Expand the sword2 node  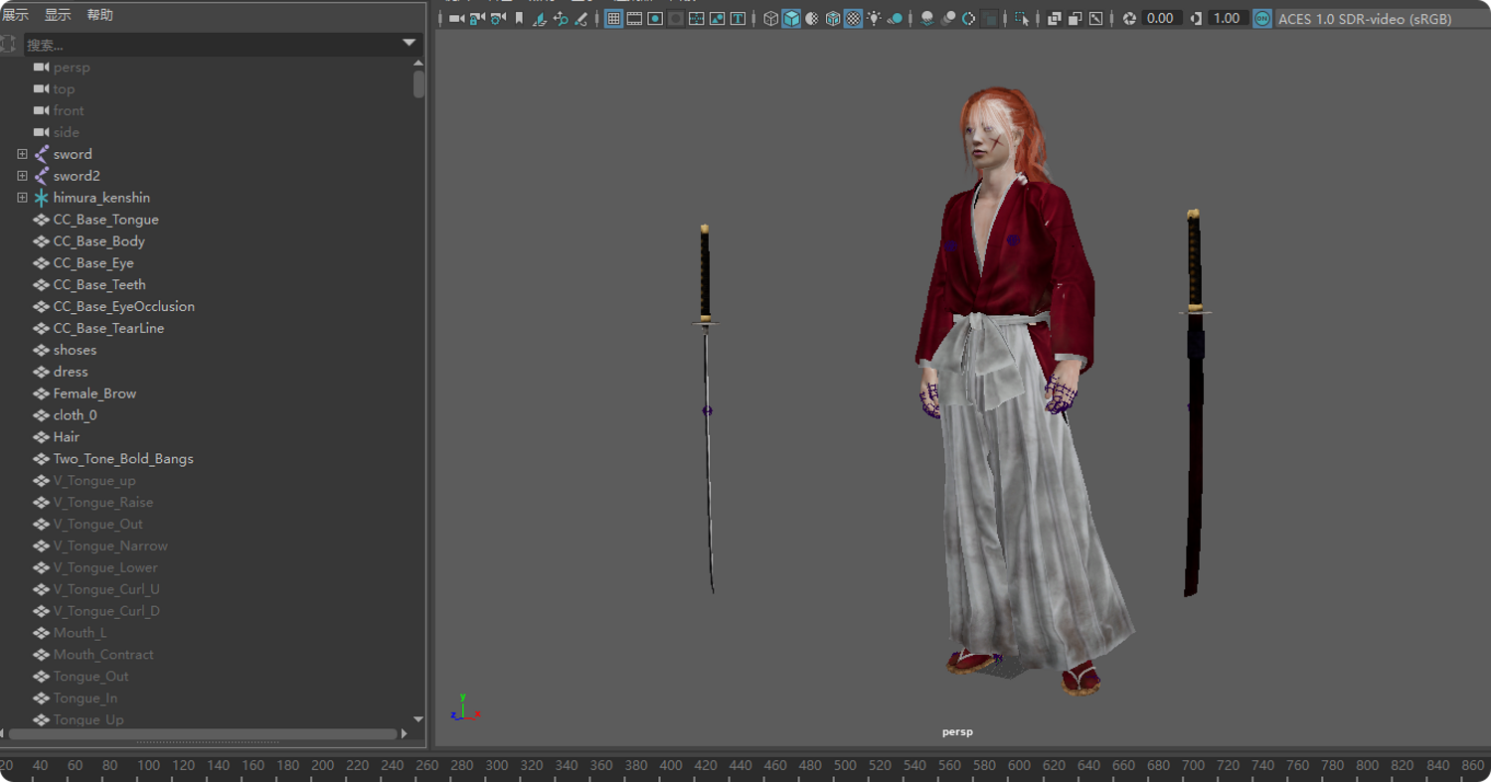point(22,176)
